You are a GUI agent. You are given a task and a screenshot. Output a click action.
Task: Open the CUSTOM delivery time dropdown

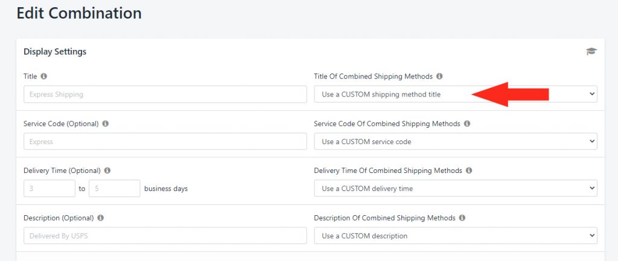click(456, 188)
